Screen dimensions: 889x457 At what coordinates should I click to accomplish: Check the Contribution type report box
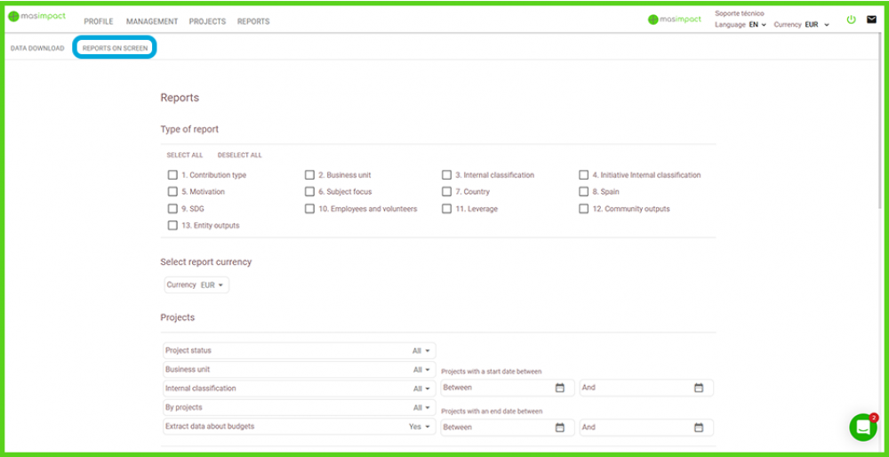pyautogui.click(x=172, y=175)
